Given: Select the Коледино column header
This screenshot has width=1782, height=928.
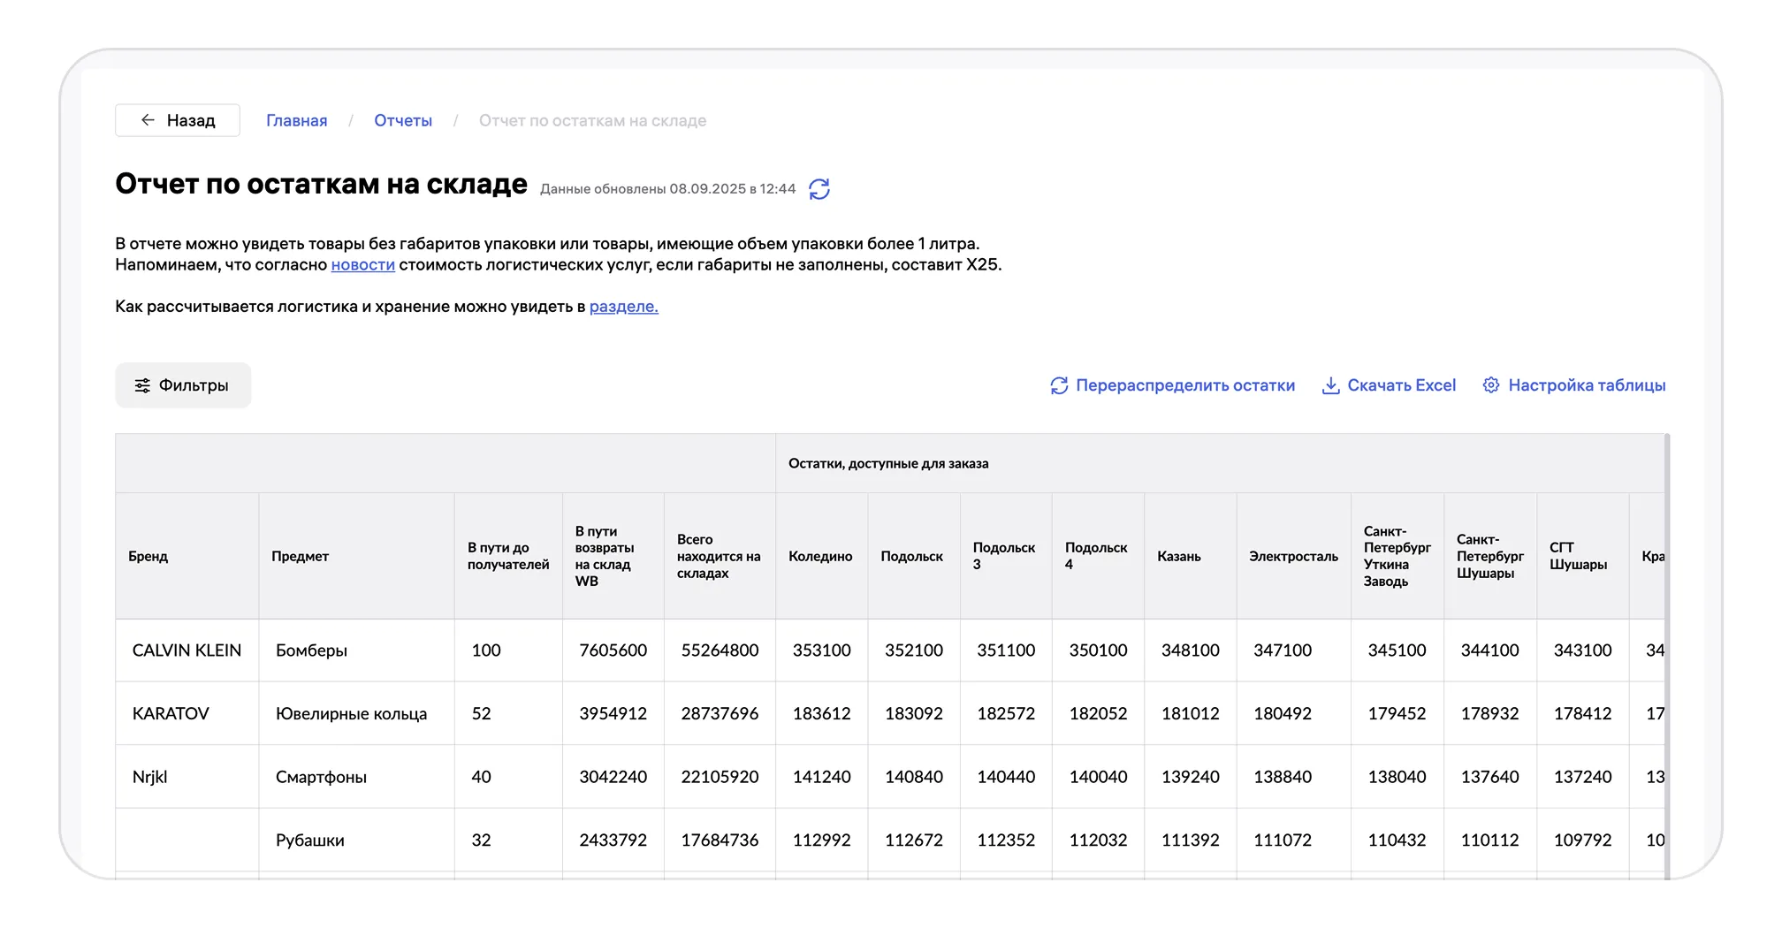Looking at the screenshot, I should 820,556.
